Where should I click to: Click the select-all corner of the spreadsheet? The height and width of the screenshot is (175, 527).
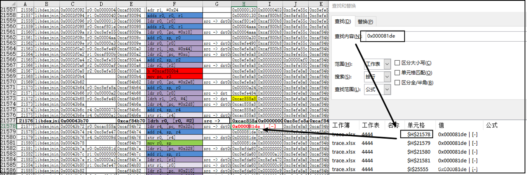[x=8, y=3]
